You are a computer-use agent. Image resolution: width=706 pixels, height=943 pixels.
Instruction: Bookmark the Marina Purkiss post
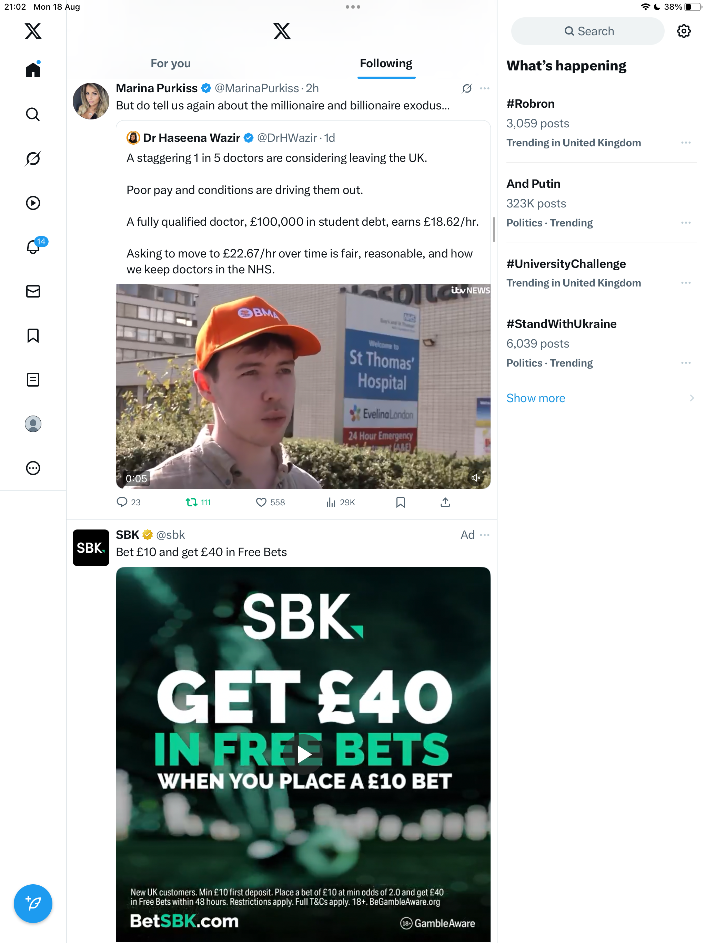(400, 502)
